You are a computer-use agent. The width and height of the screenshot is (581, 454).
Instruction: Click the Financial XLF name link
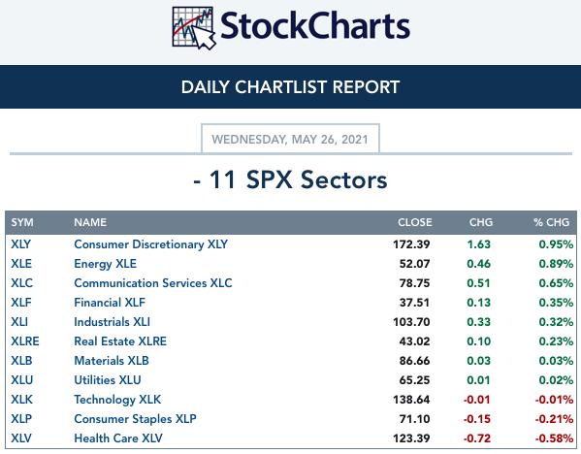click(110, 303)
